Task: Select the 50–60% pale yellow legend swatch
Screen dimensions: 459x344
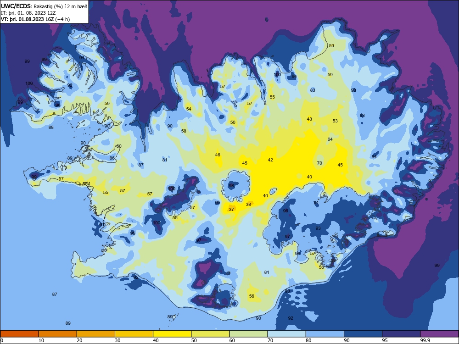Action: [x=210, y=334]
